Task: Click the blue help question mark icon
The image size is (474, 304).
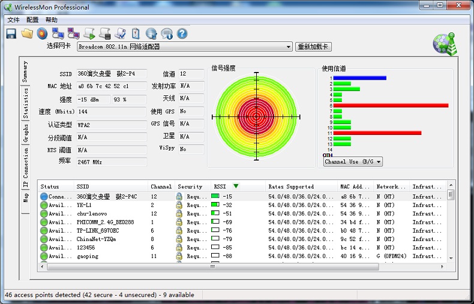Action: pyautogui.click(x=182, y=34)
